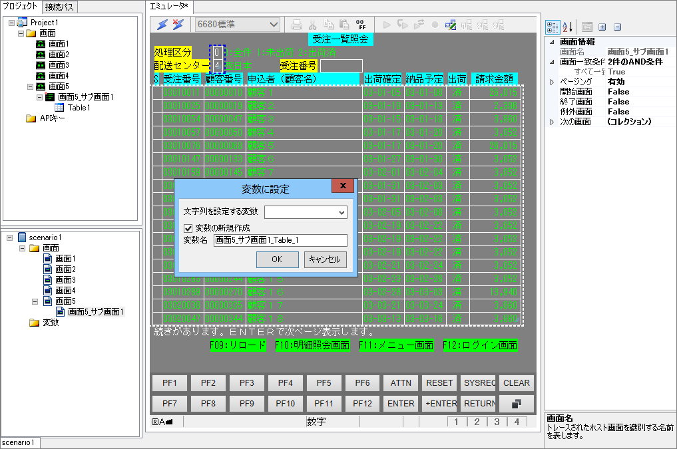Click the ENTER key button

[x=401, y=404]
